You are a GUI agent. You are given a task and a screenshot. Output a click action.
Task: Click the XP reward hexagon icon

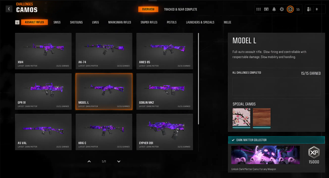(314, 152)
